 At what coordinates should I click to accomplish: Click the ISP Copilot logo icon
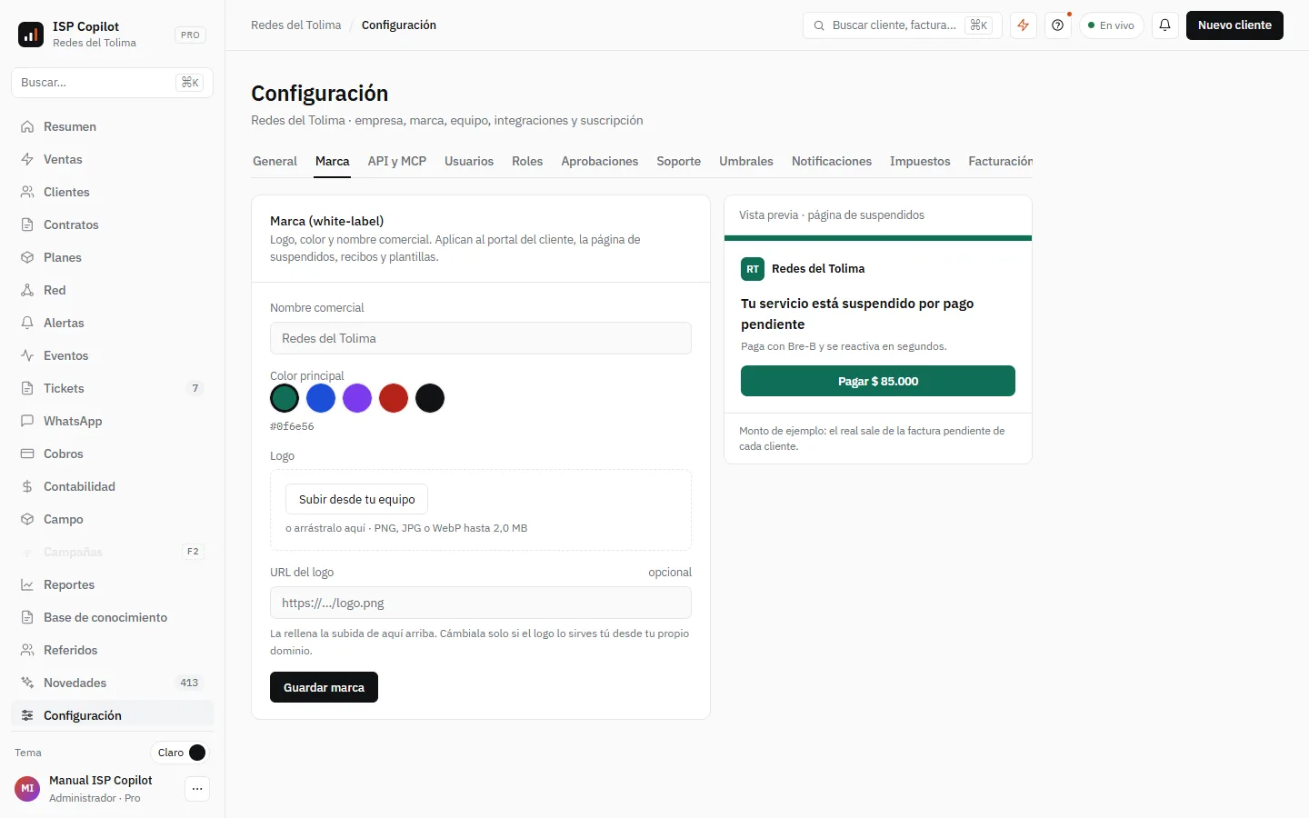31,35
